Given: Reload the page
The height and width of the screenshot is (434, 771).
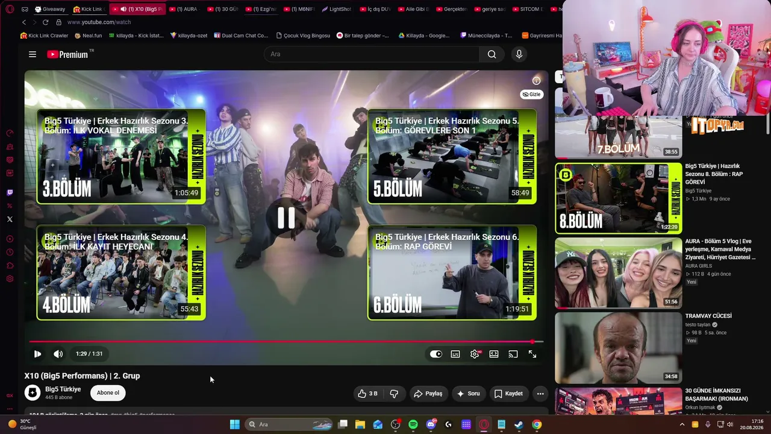Looking at the screenshot, I should tap(45, 22).
